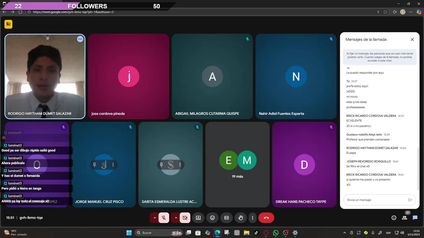
Task: Open WhatsApp from the taskbar
Action: point(276,233)
